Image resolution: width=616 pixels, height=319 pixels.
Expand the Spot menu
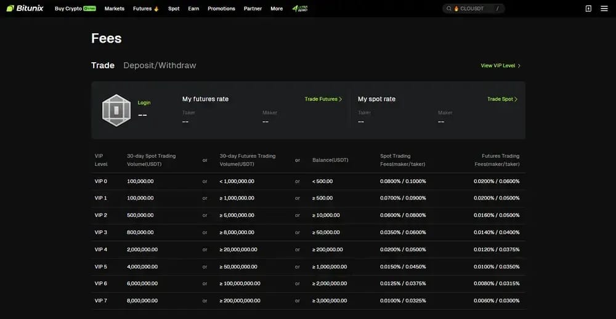[174, 8]
